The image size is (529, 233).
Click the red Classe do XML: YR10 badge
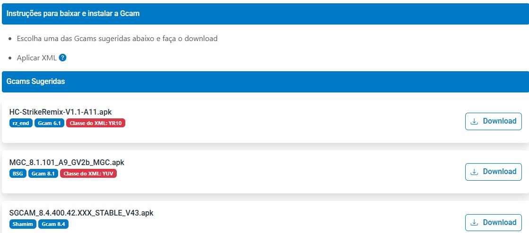pos(95,123)
